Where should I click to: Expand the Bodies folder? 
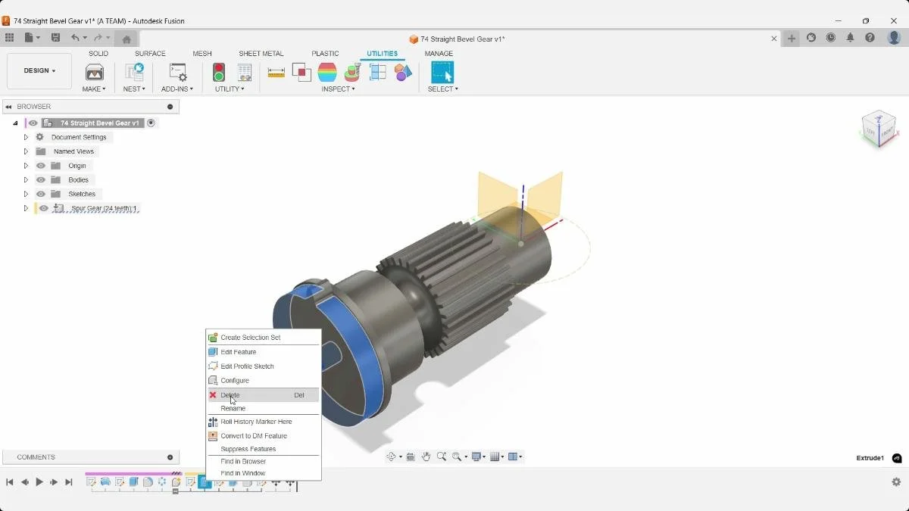click(26, 180)
